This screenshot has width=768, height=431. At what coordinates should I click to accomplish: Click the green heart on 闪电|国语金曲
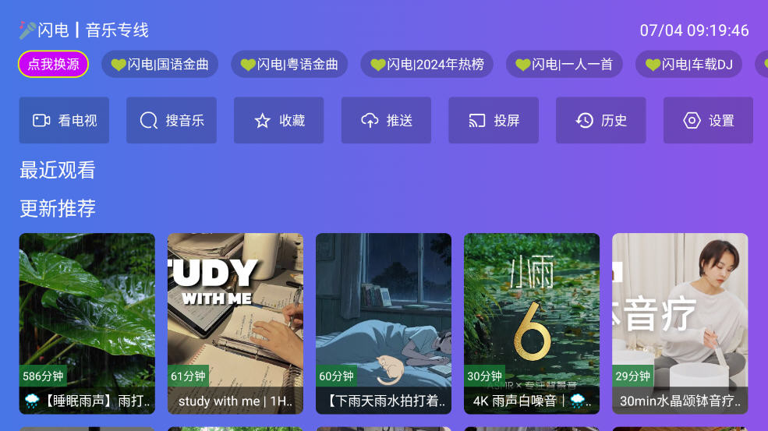click(119, 65)
